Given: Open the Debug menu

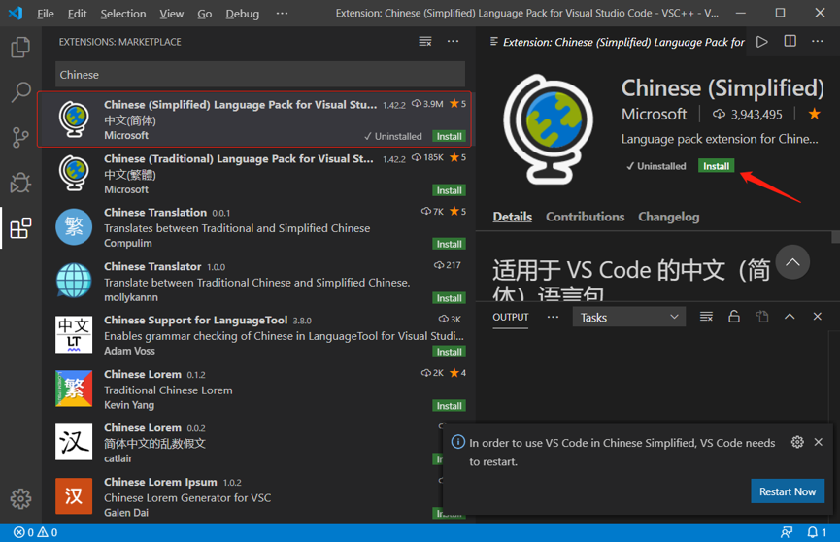Looking at the screenshot, I should [242, 14].
